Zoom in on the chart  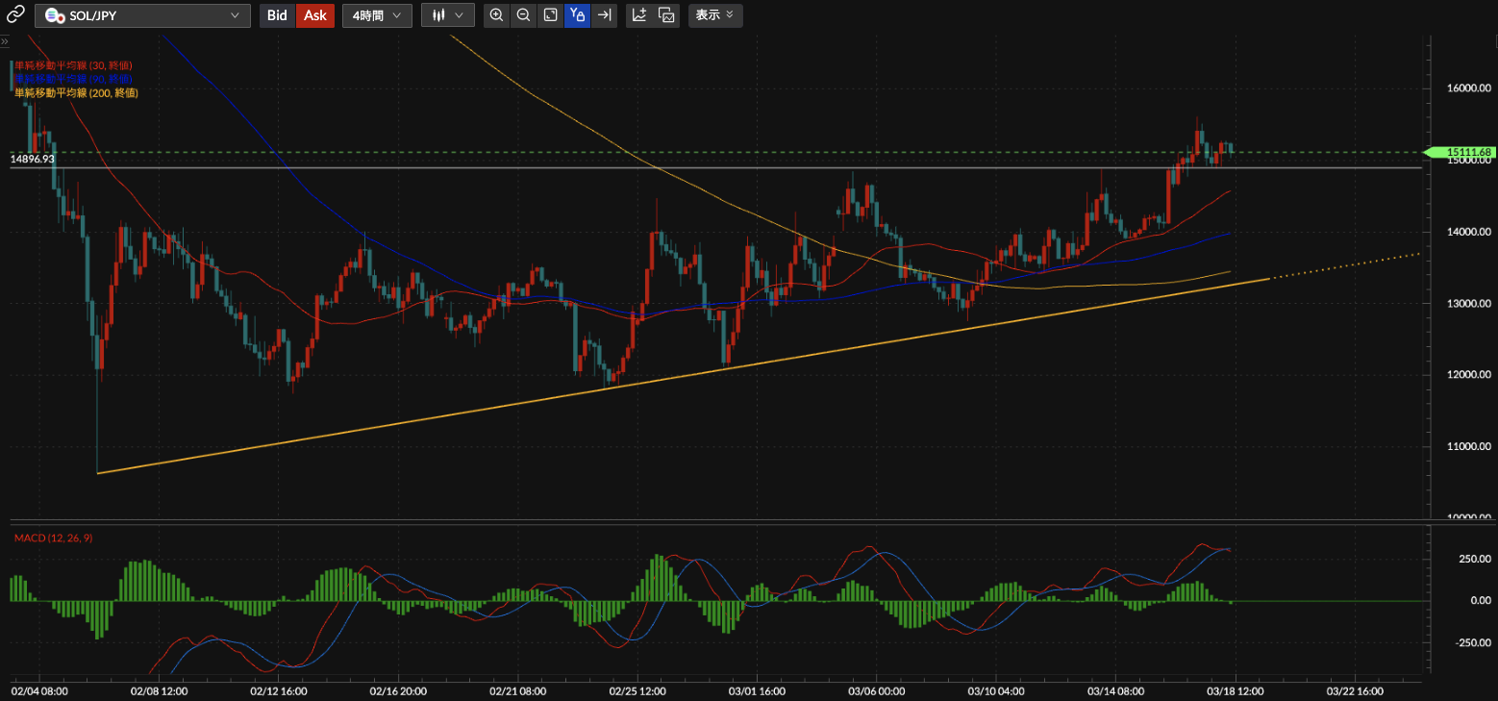[496, 15]
